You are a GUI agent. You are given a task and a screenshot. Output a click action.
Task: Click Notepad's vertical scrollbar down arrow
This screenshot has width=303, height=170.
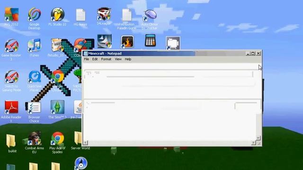tap(258, 138)
